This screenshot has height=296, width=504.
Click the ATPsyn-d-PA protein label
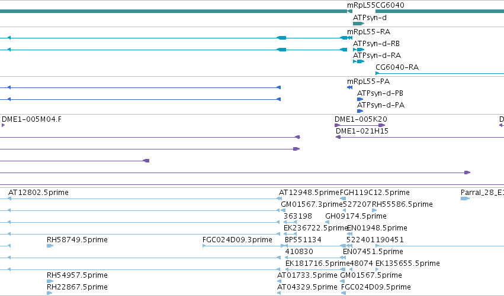pos(381,105)
